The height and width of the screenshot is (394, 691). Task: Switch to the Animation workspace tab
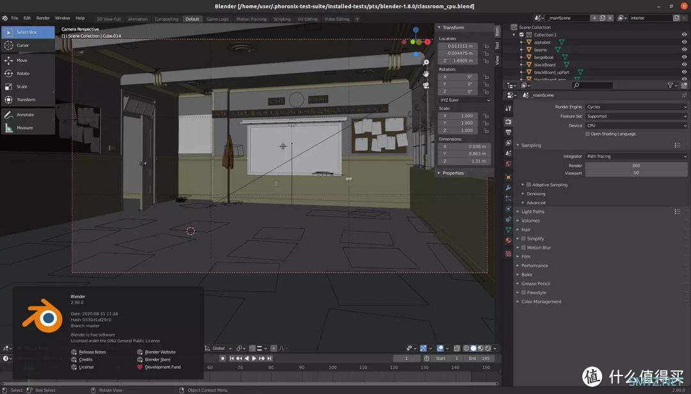tap(138, 19)
